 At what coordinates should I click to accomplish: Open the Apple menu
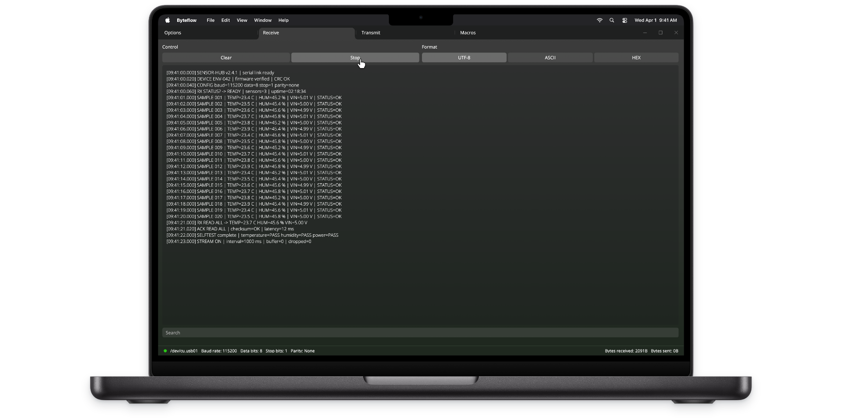[x=167, y=20]
